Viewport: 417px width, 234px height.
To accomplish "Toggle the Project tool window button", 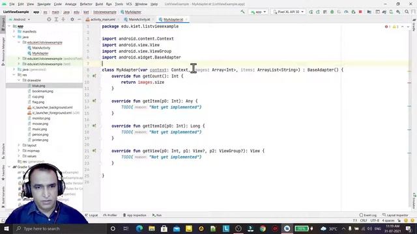I will 3,25.
